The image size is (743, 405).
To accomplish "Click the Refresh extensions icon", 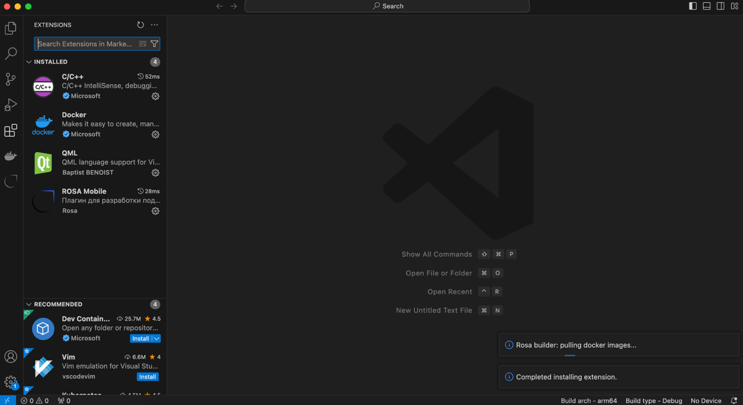I will pyautogui.click(x=140, y=25).
